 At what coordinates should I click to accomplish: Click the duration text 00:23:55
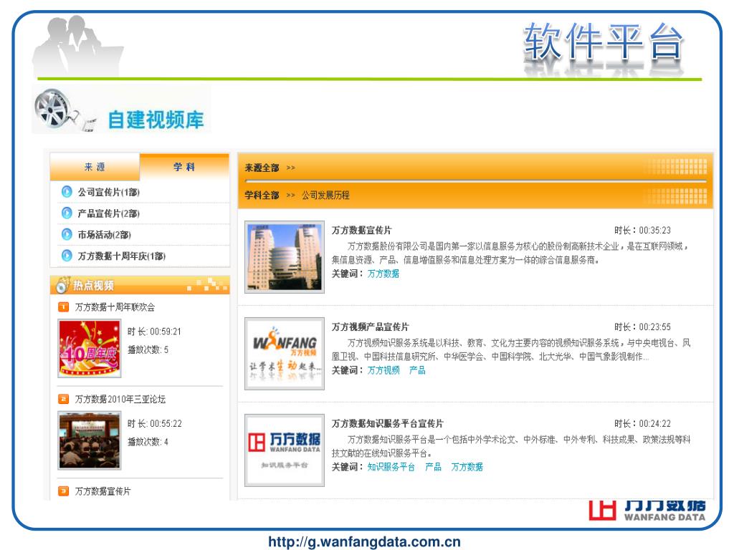point(654,327)
